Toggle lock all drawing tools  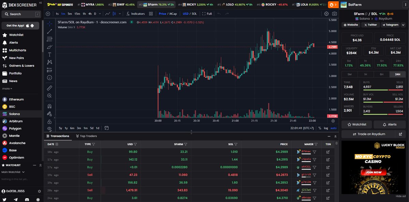click(50, 121)
